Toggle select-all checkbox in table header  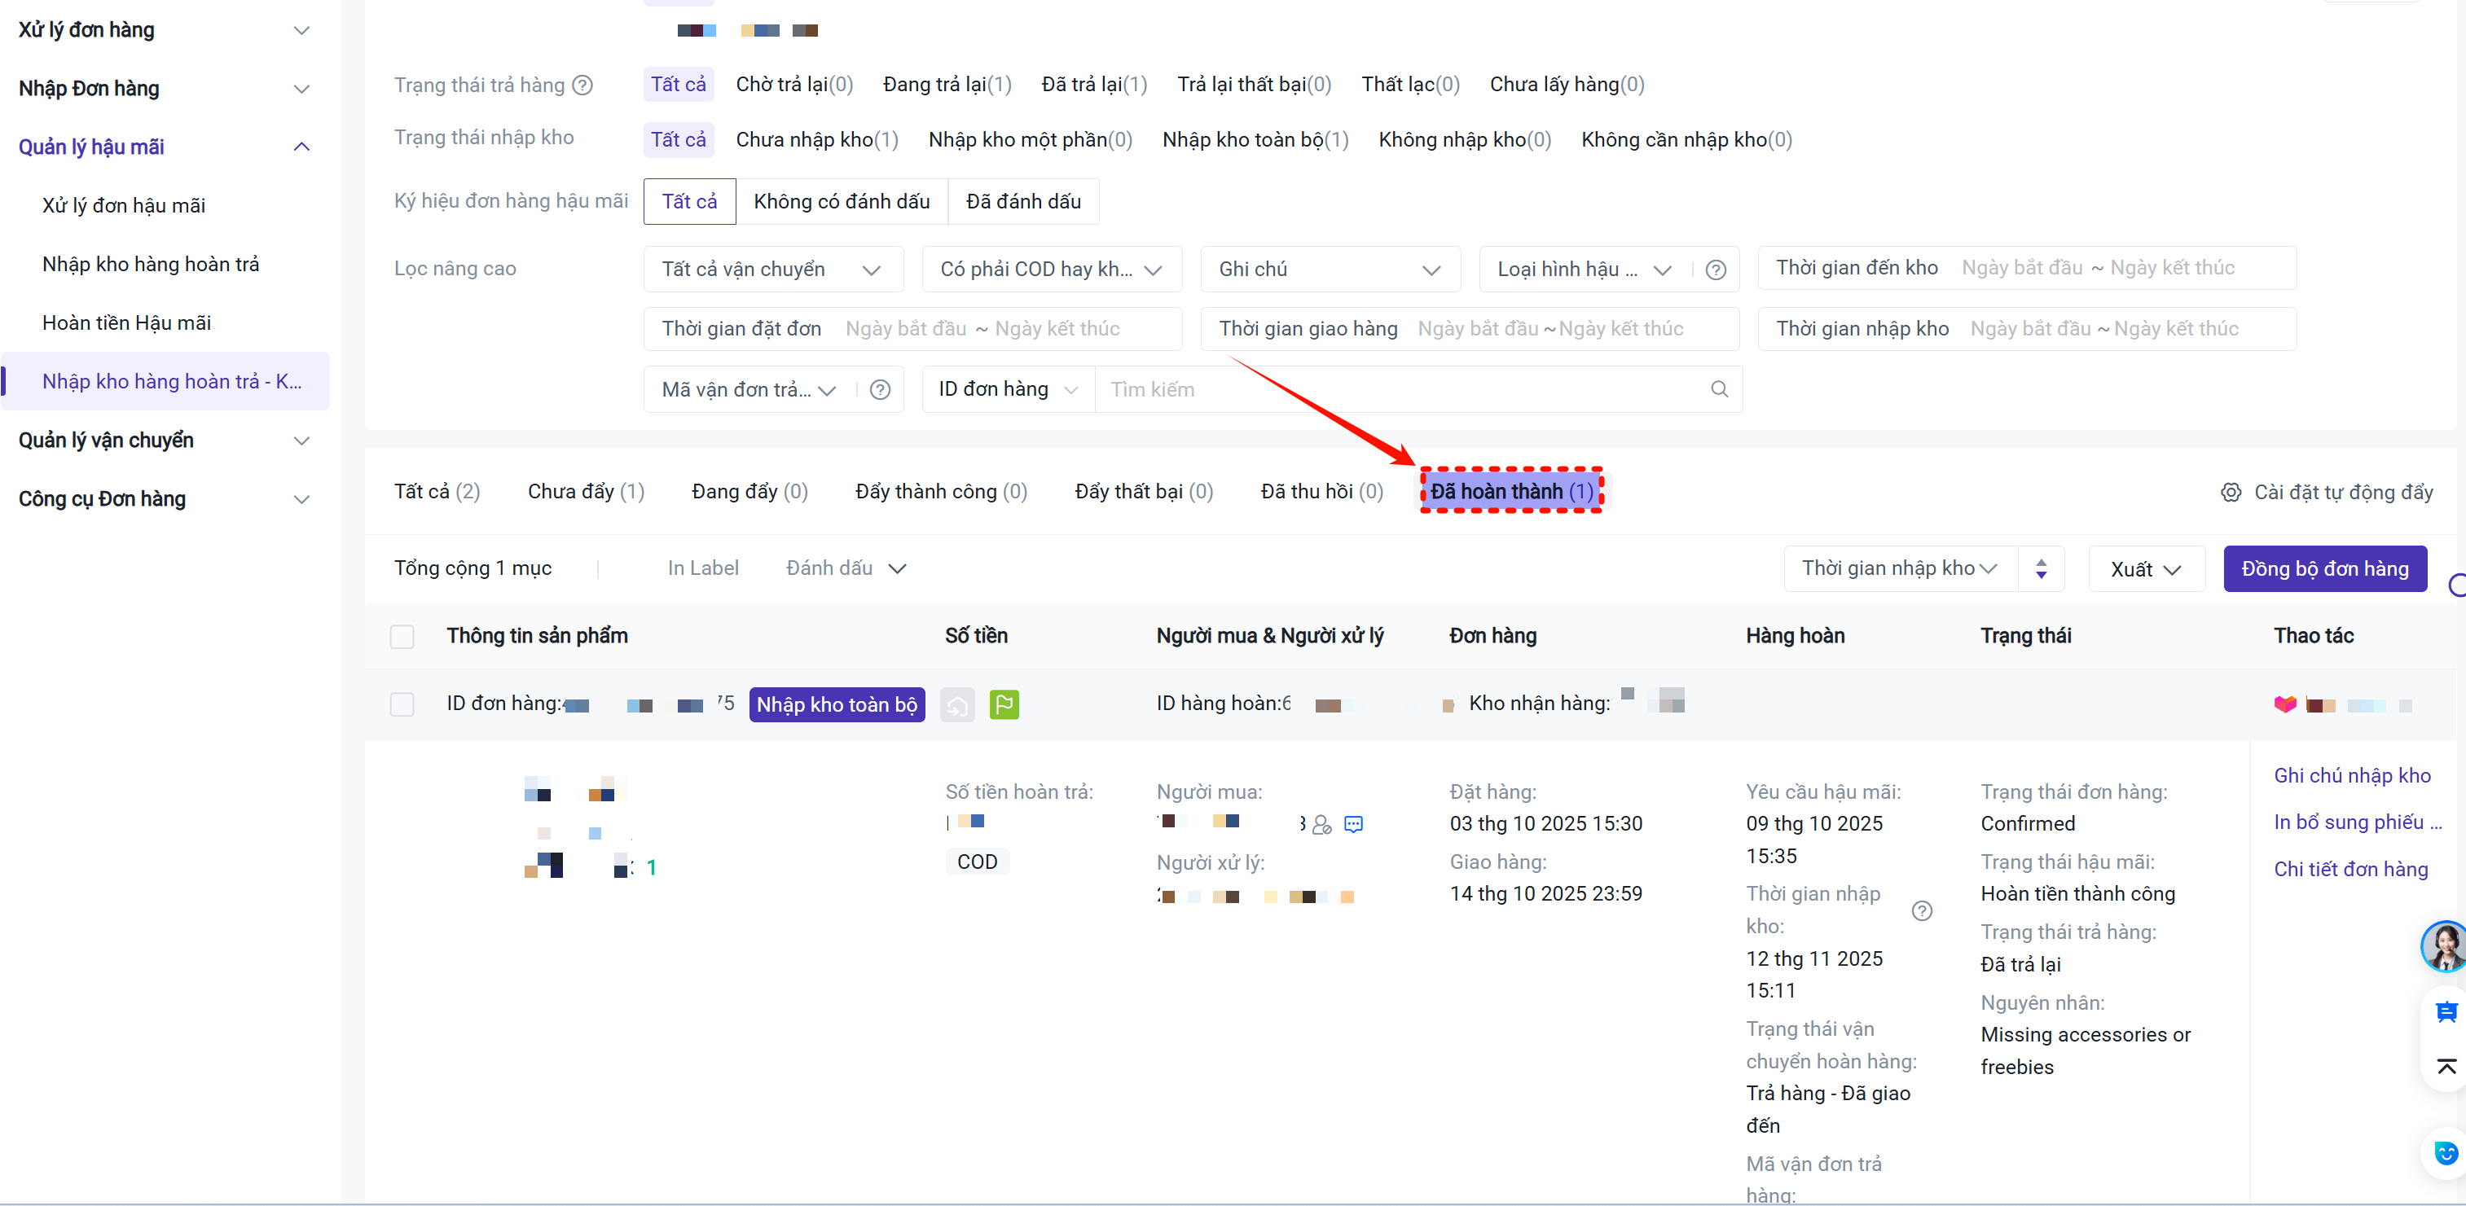point(402,637)
